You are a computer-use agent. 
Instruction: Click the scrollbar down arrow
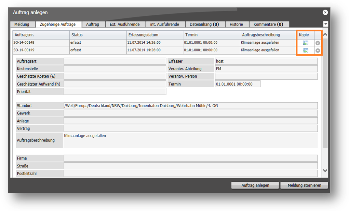(x=325, y=170)
